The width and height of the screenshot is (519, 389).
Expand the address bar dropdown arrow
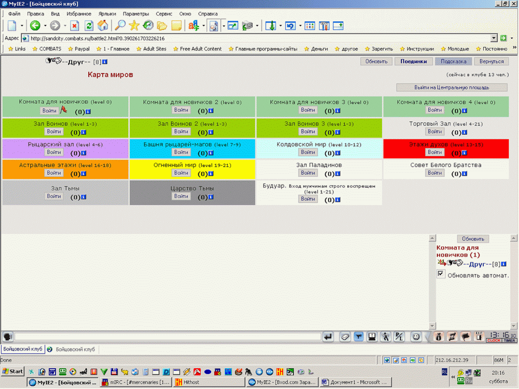point(494,38)
